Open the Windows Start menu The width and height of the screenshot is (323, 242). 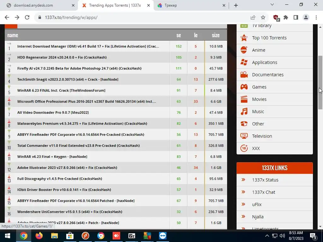(8, 236)
